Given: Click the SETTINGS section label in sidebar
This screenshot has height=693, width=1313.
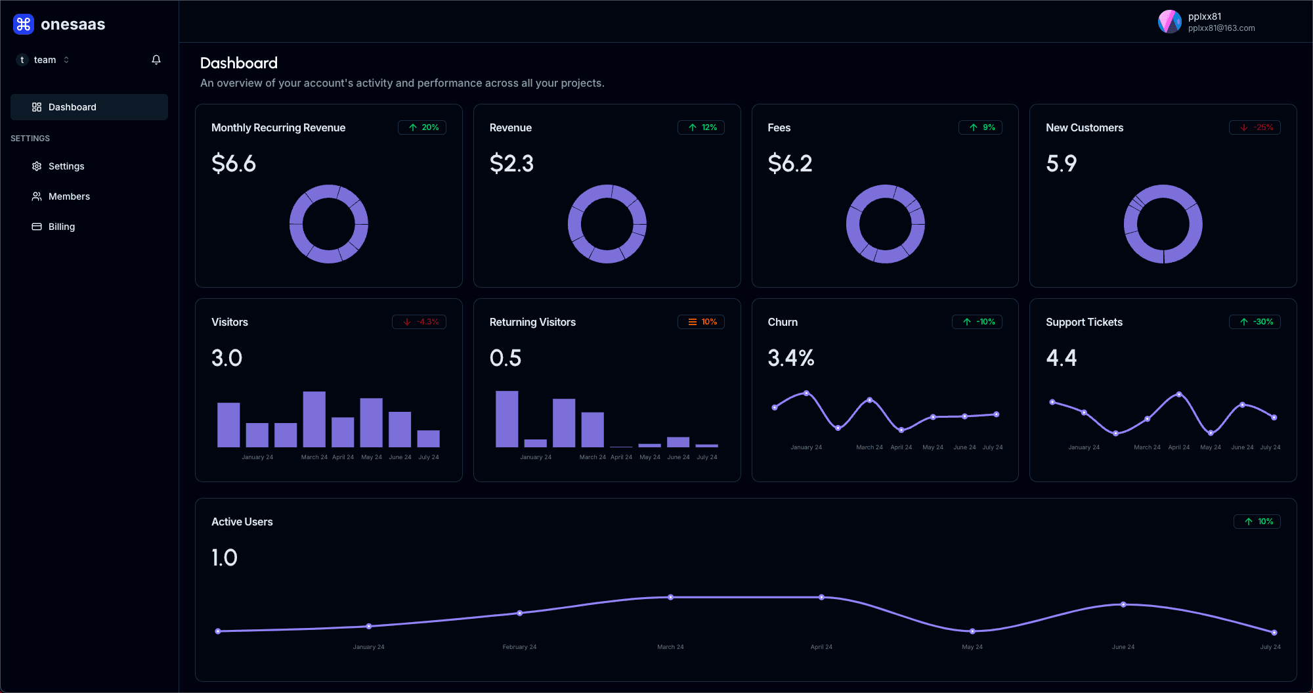Looking at the screenshot, I should coord(30,139).
